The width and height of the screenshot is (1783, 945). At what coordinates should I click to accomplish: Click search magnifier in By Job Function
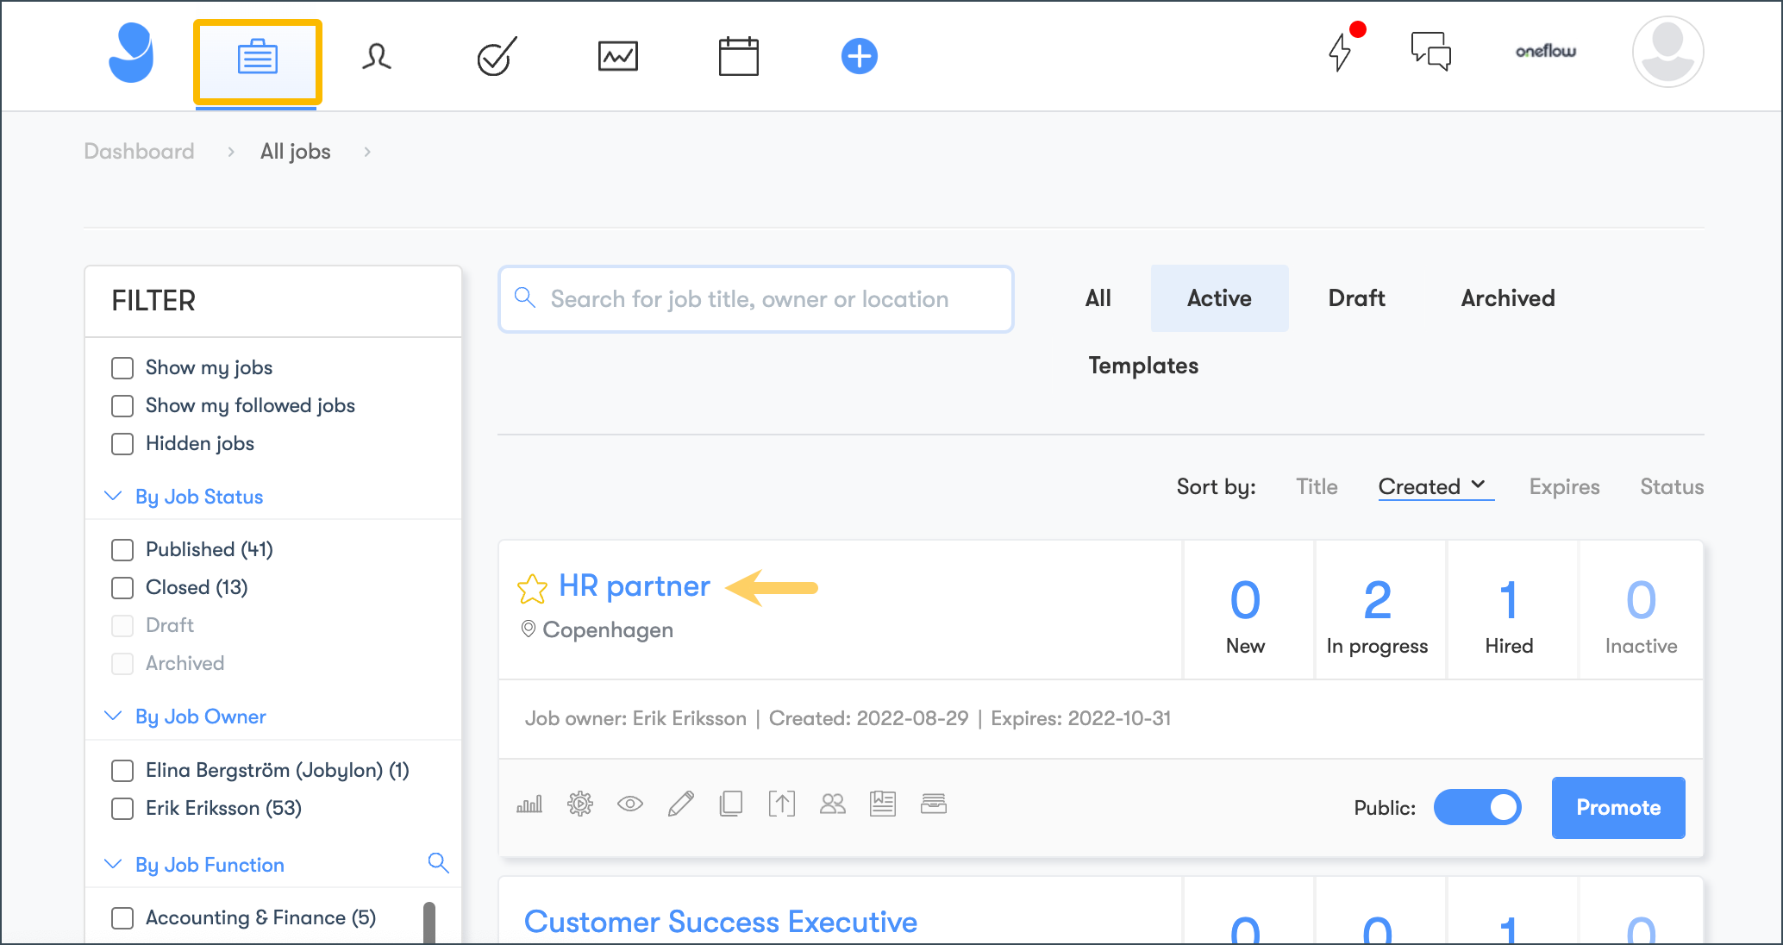click(438, 863)
